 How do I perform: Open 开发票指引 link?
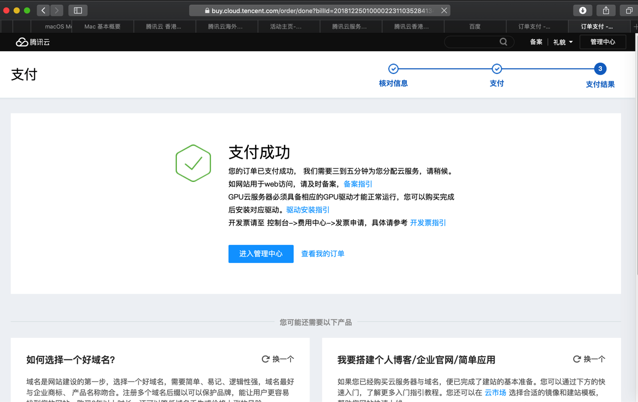click(x=428, y=223)
